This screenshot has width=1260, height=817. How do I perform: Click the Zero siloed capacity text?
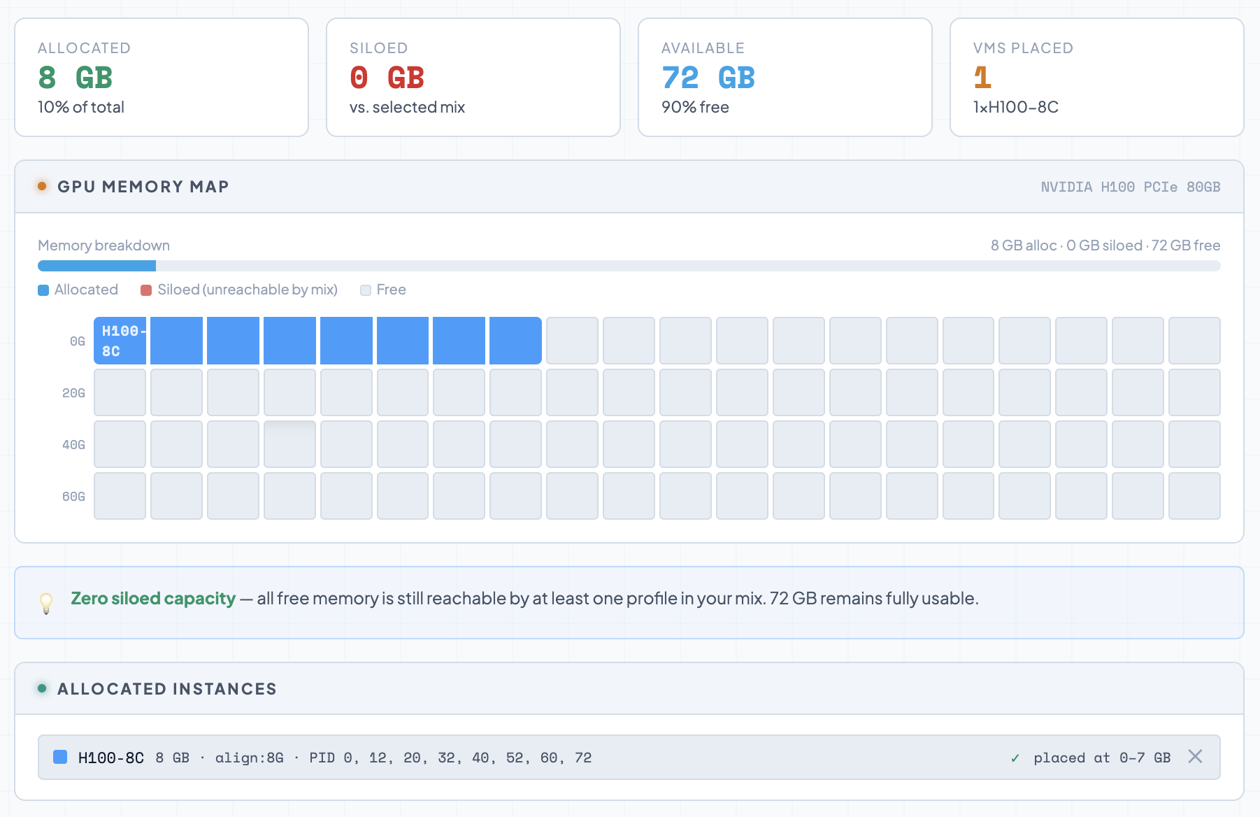point(153,599)
